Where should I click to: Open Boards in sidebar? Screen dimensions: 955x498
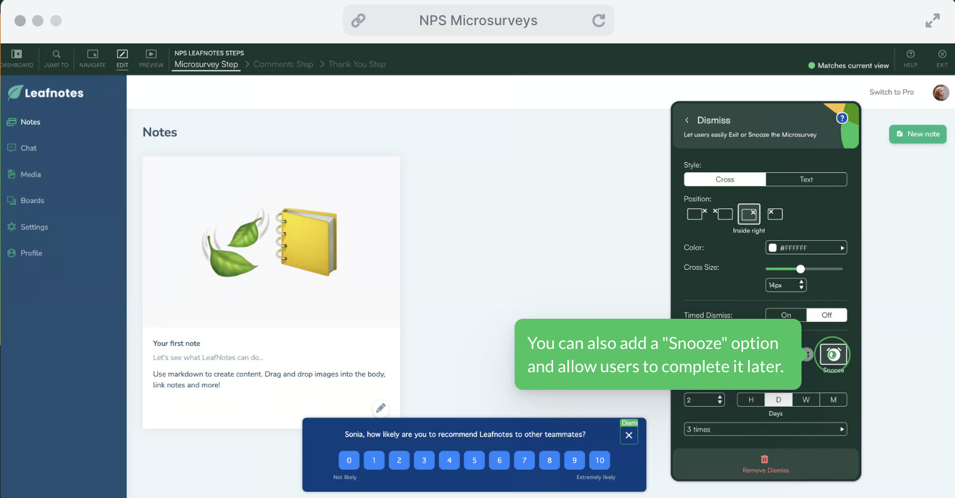click(x=26, y=201)
